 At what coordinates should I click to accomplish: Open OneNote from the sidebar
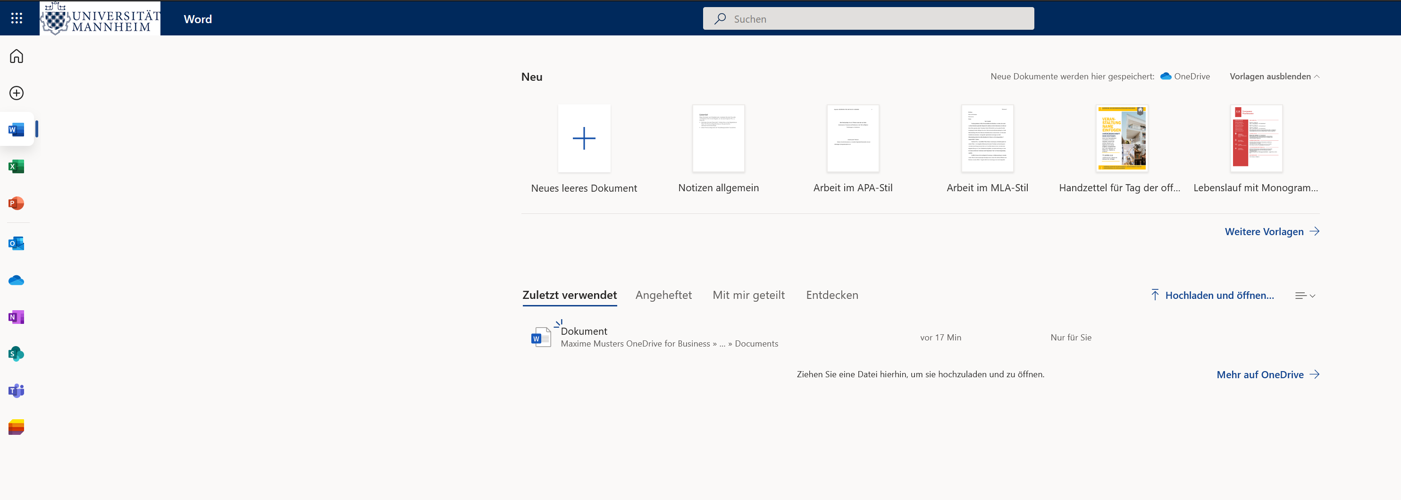(x=17, y=317)
